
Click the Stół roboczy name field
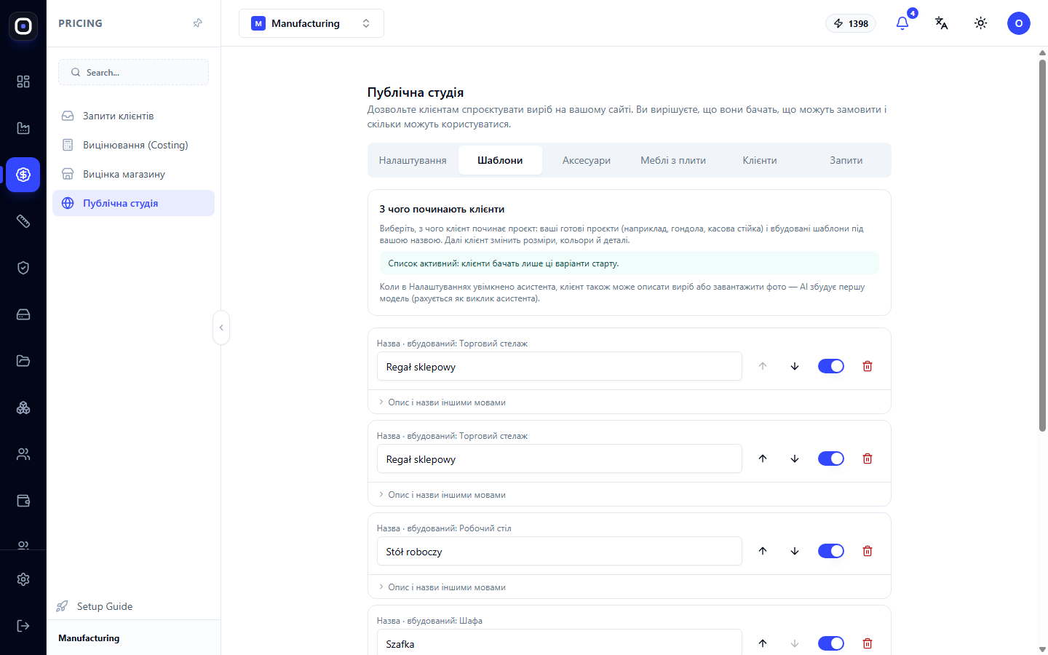[x=559, y=551]
